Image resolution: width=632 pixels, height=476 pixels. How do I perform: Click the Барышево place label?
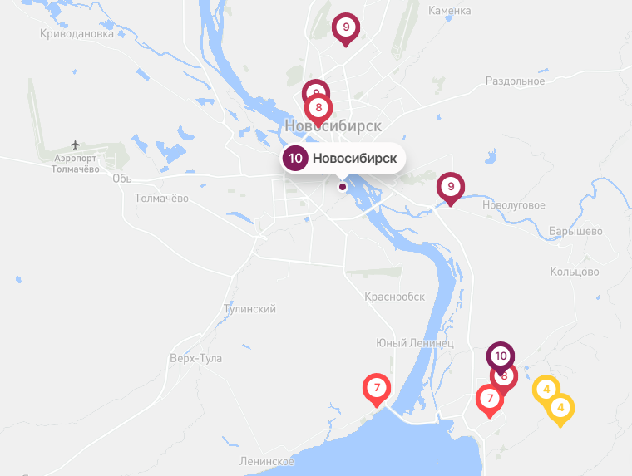575,231
